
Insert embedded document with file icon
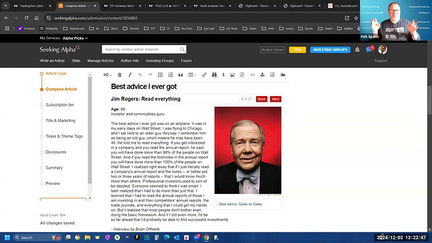point(242,75)
